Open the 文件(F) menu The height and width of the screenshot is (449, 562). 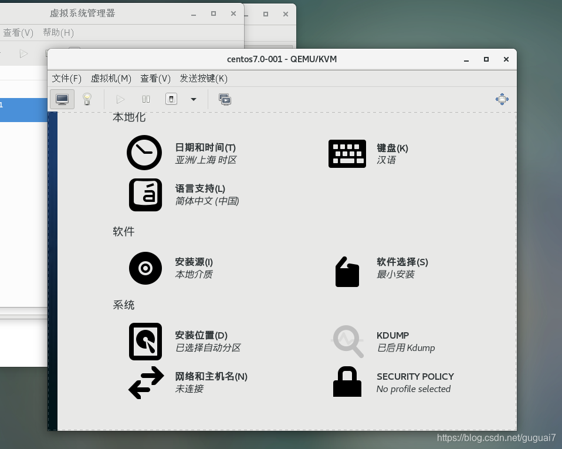[x=67, y=78]
